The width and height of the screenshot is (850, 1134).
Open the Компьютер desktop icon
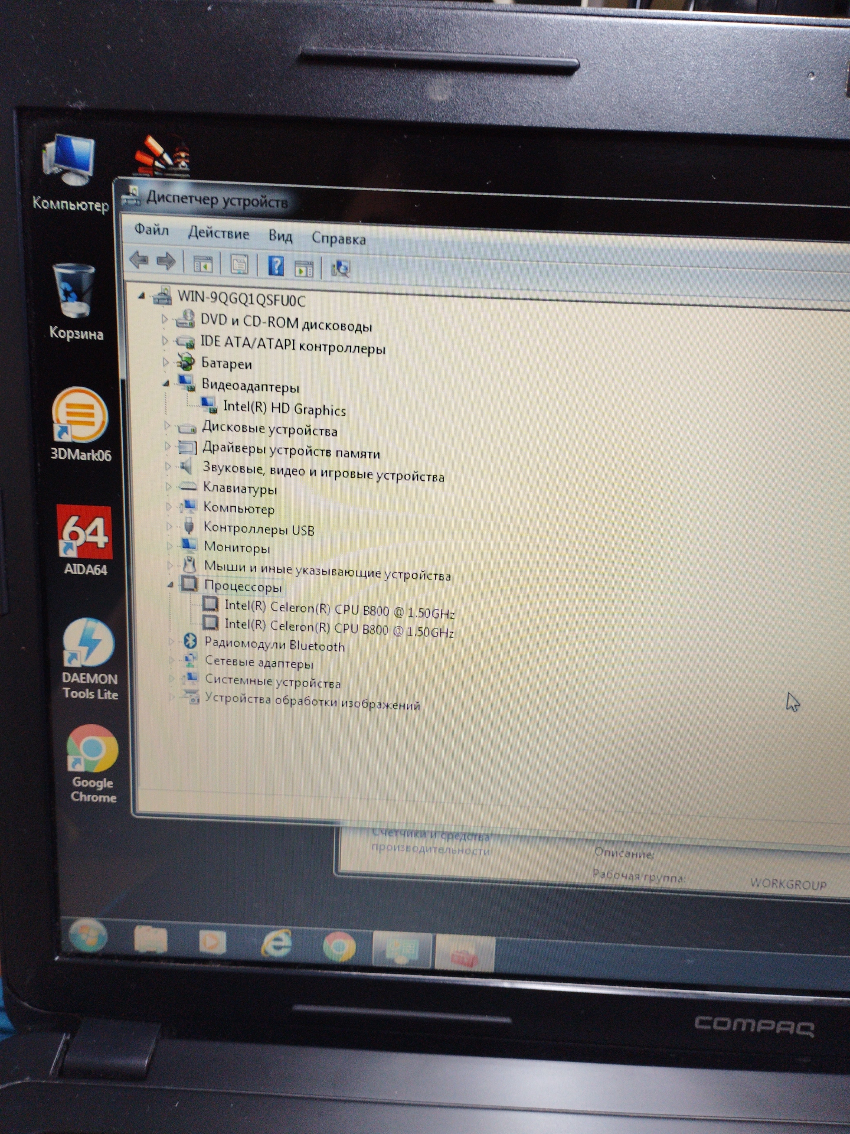pos(70,172)
